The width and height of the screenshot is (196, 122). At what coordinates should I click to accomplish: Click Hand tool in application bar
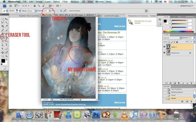point(35,6)
